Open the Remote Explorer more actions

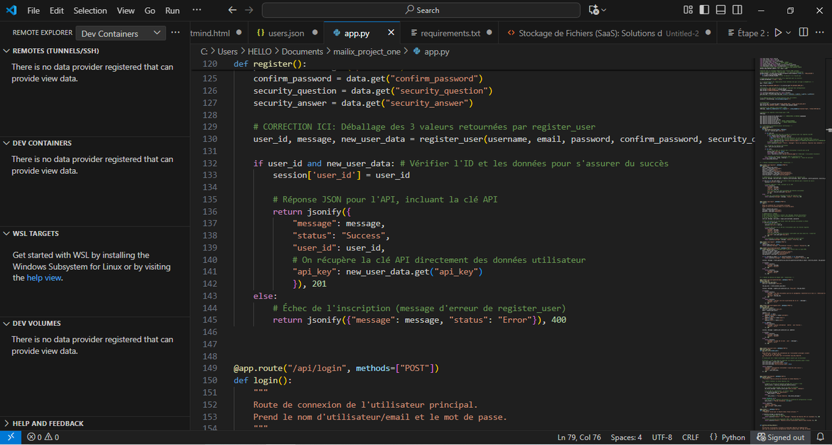[175, 33]
